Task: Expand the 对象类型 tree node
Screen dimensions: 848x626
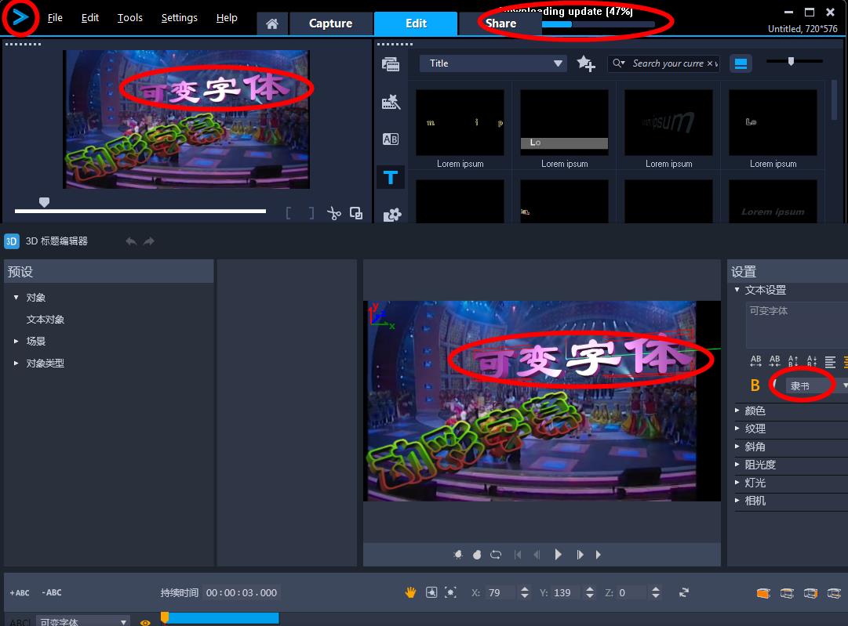Action: tap(16, 364)
